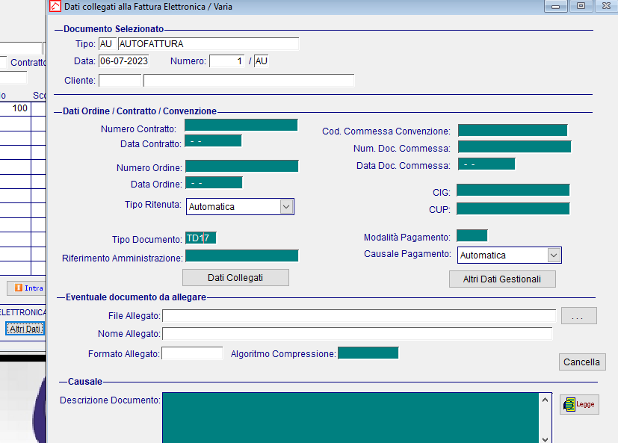The image size is (618, 443).
Task: Click the Cliente code field
Action: tap(120, 81)
